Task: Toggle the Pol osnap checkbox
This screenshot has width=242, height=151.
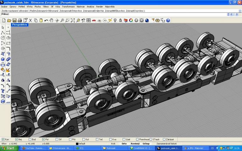Action: coord(43,139)
